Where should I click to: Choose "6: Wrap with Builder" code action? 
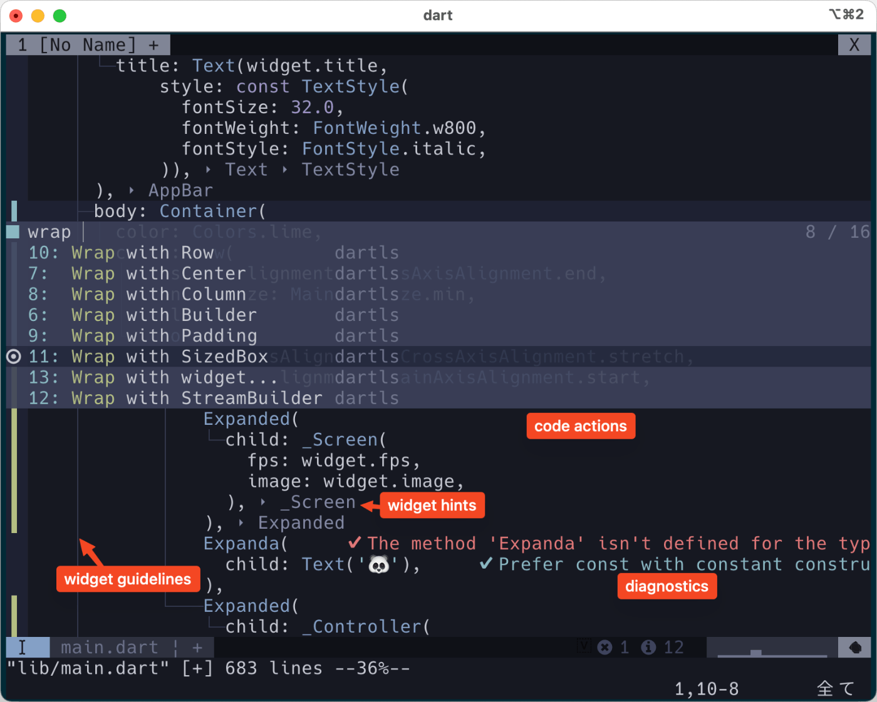pos(438,315)
